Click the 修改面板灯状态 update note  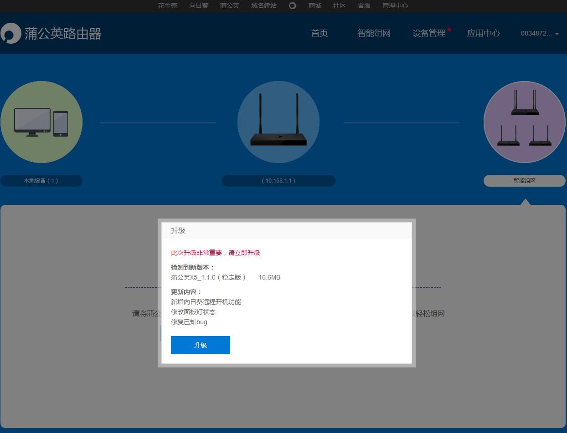tap(193, 312)
